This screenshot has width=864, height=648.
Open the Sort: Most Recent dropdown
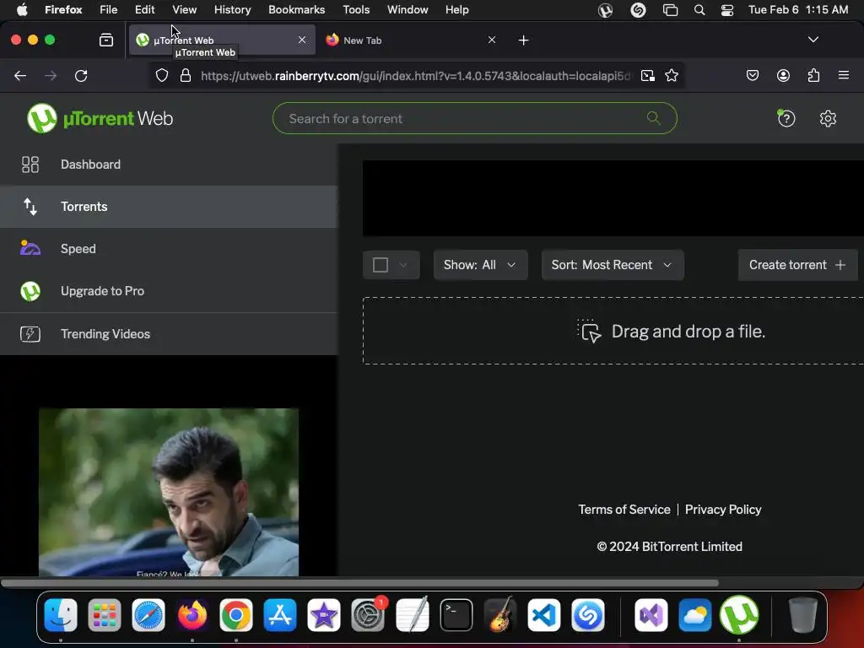point(613,265)
